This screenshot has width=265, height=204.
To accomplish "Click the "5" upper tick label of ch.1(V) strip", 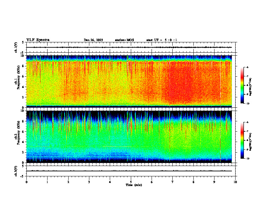I will (23, 43).
